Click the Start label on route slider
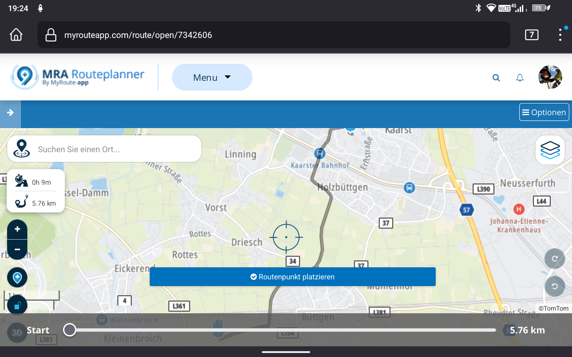 [38, 330]
